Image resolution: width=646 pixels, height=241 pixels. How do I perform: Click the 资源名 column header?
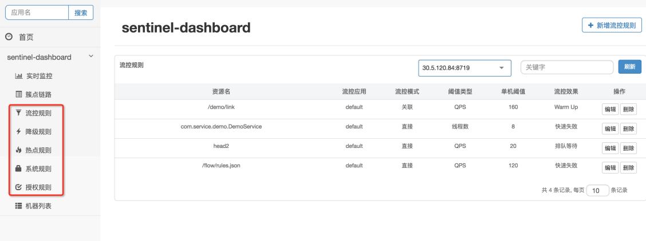point(221,91)
